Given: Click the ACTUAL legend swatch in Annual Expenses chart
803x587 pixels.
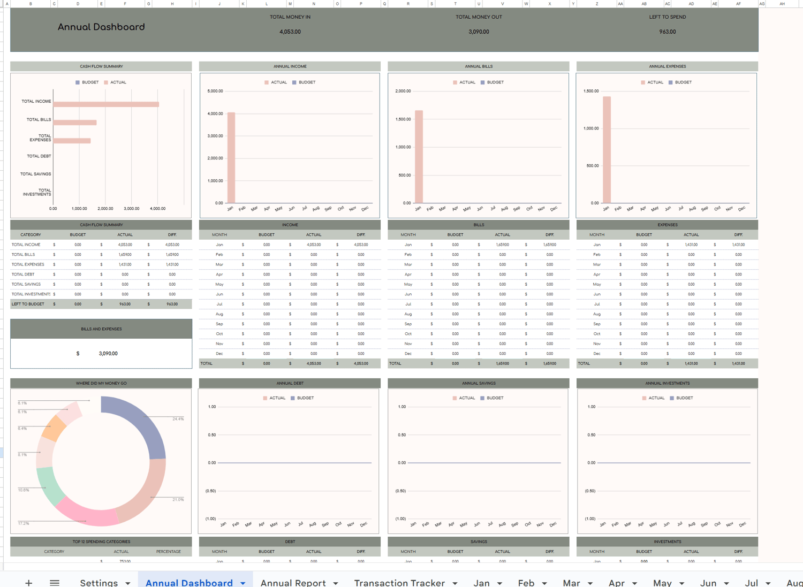Looking at the screenshot, I should coord(643,82).
